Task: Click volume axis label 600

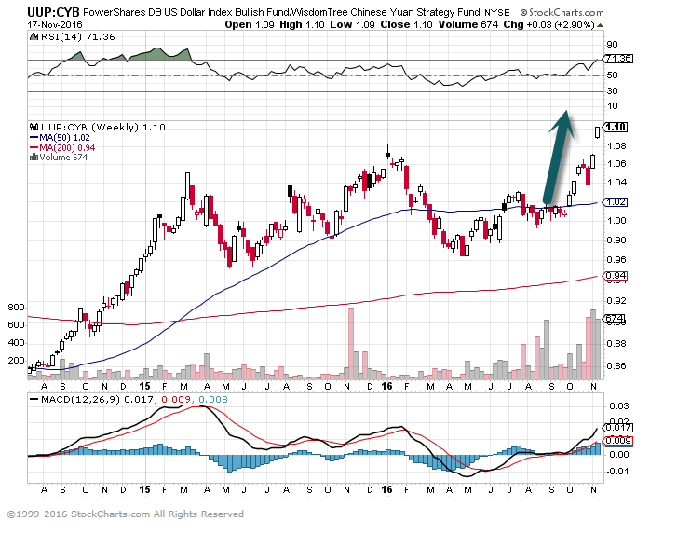Action: coord(17,325)
